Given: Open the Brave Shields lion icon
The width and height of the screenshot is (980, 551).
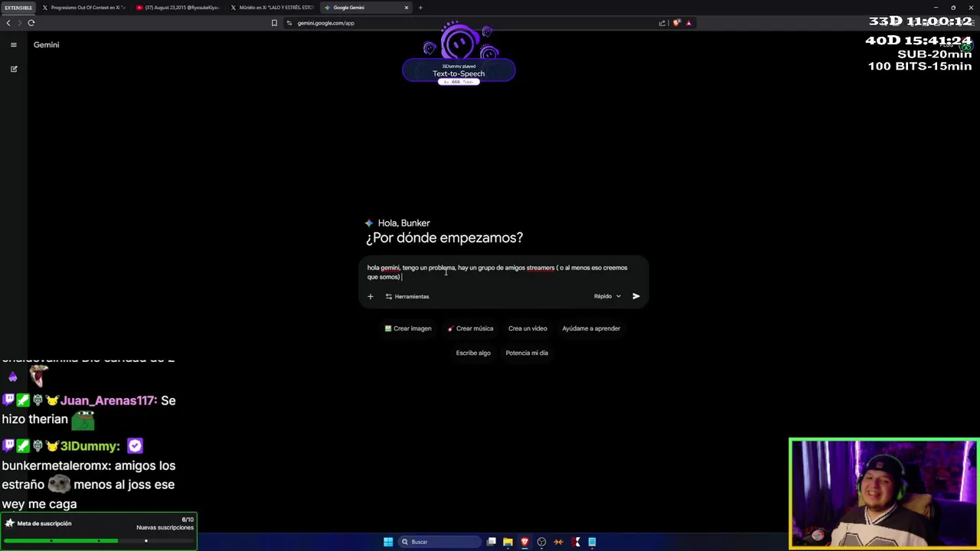Looking at the screenshot, I should [x=677, y=23].
